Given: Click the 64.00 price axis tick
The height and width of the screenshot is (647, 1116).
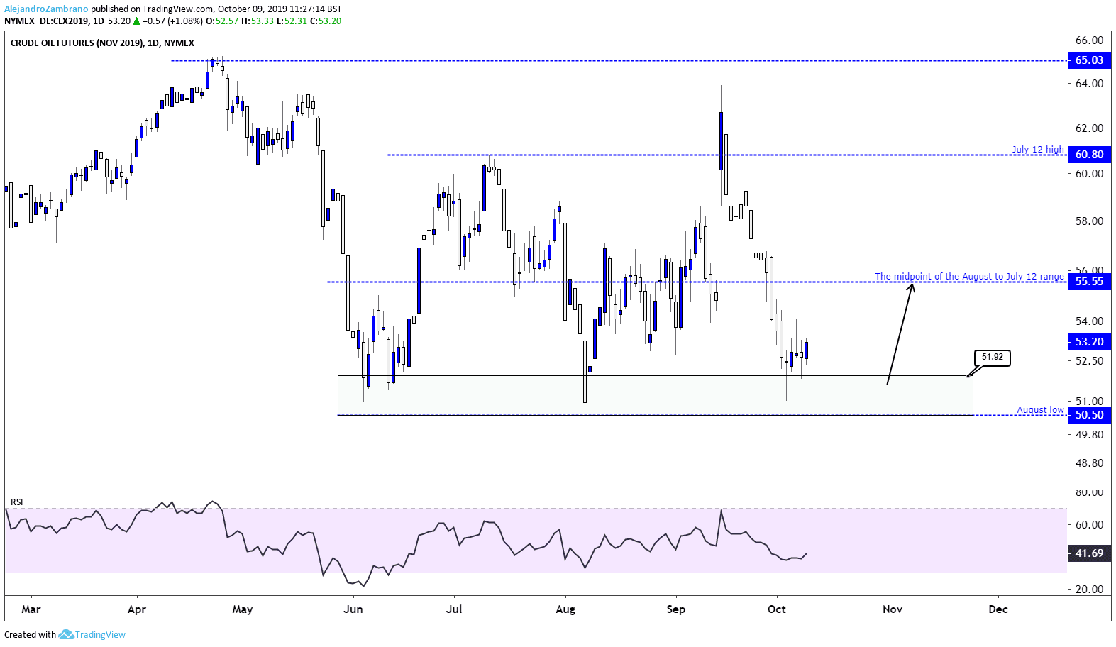Looking at the screenshot, I should pyautogui.click(x=1089, y=84).
